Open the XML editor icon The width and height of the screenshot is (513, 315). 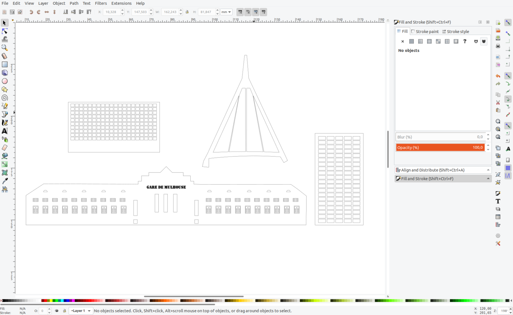[x=498, y=217]
